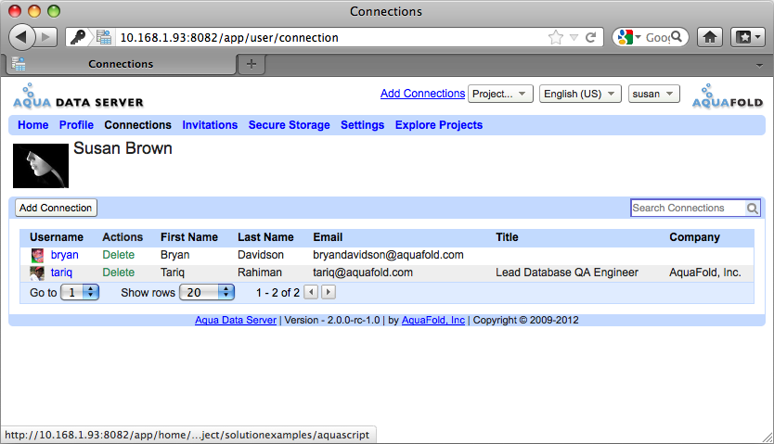Click the Aqua Data Server logo

pos(78,96)
